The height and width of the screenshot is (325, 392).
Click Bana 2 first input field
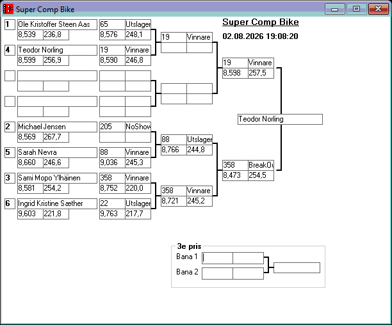pyautogui.click(x=217, y=274)
